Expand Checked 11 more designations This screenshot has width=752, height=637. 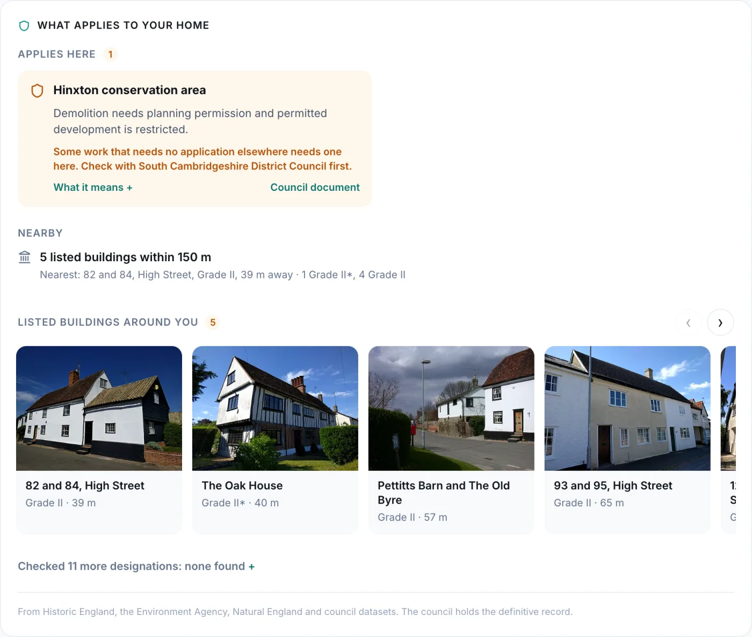136,566
